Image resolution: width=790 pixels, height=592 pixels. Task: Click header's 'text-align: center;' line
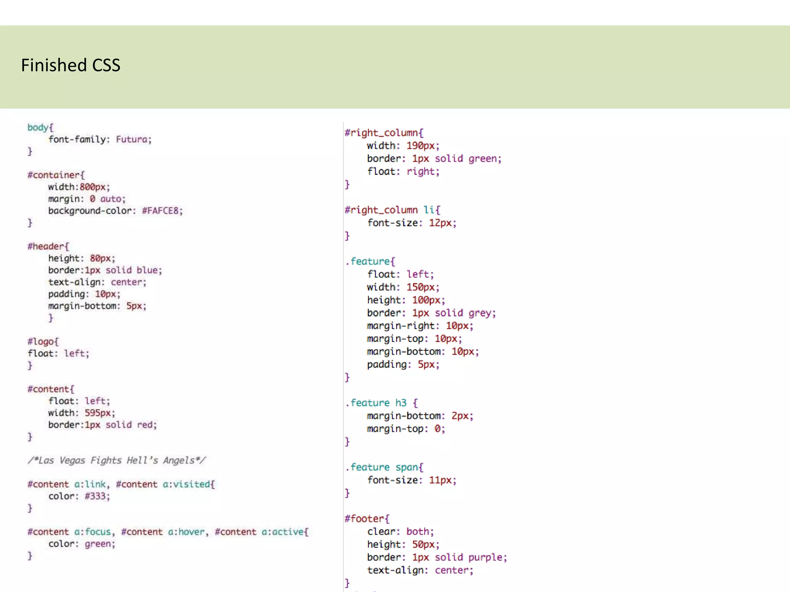pyautogui.click(x=98, y=282)
